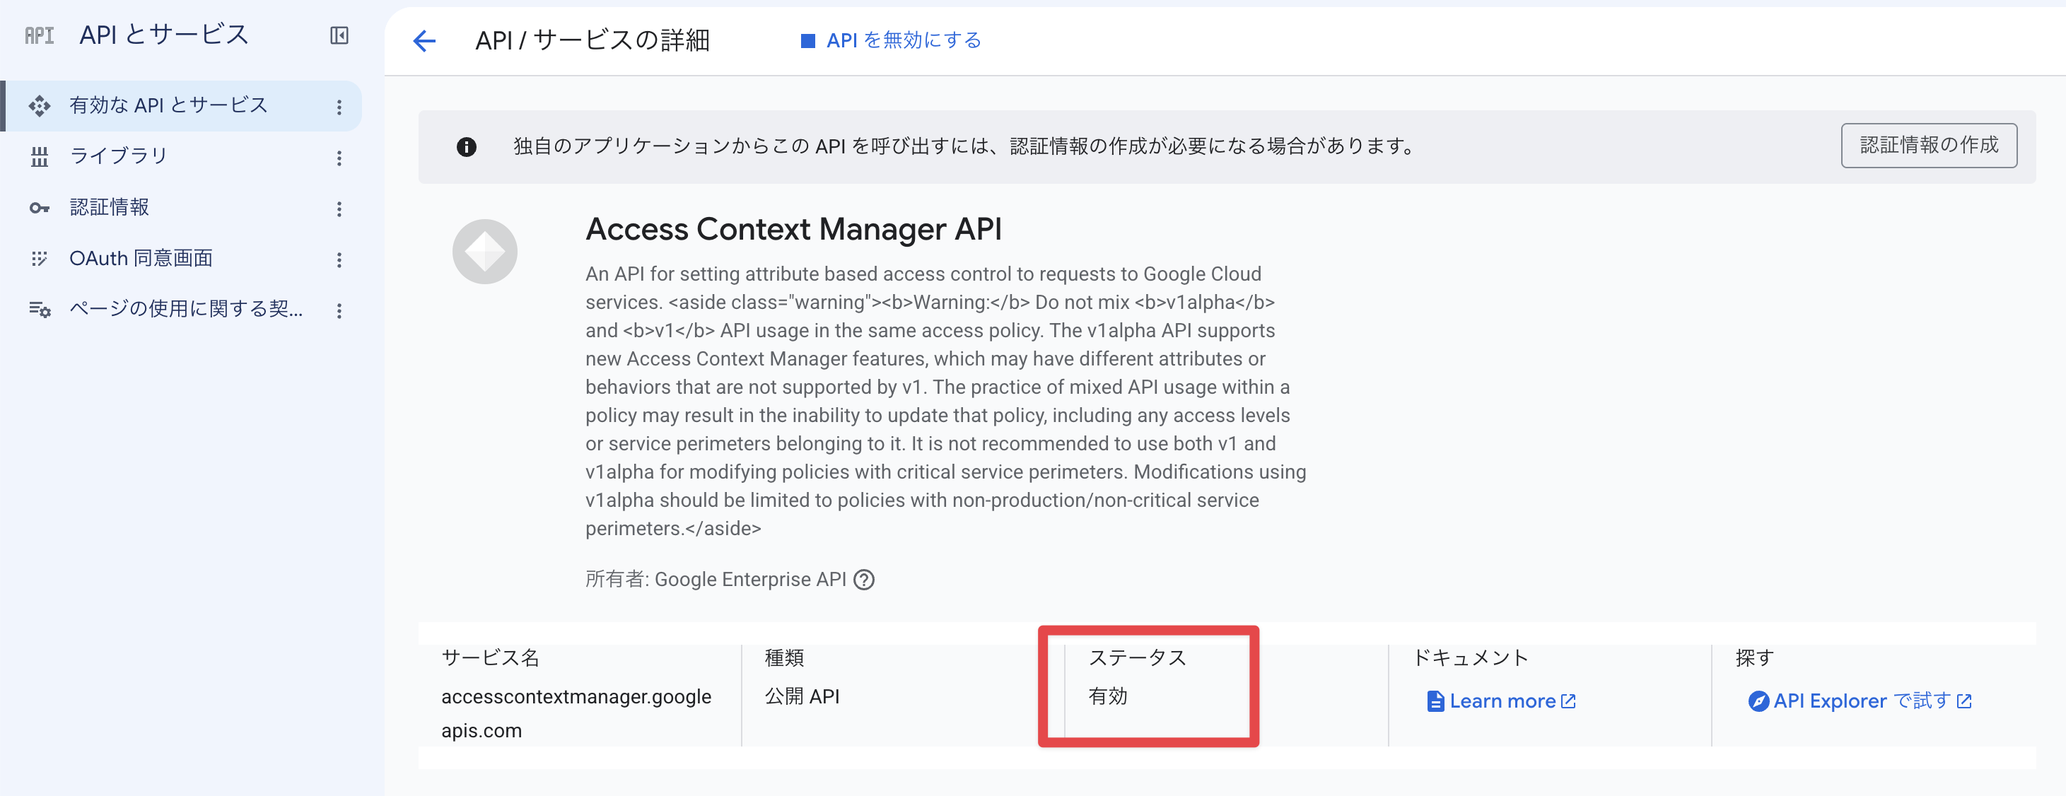Open the OAuth 同意画面 menu item
The width and height of the screenshot is (2066, 796).
[x=181, y=258]
